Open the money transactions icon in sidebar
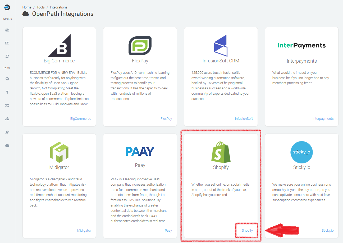 click(7, 43)
